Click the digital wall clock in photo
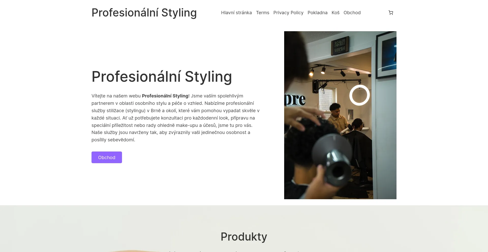 coord(340,46)
